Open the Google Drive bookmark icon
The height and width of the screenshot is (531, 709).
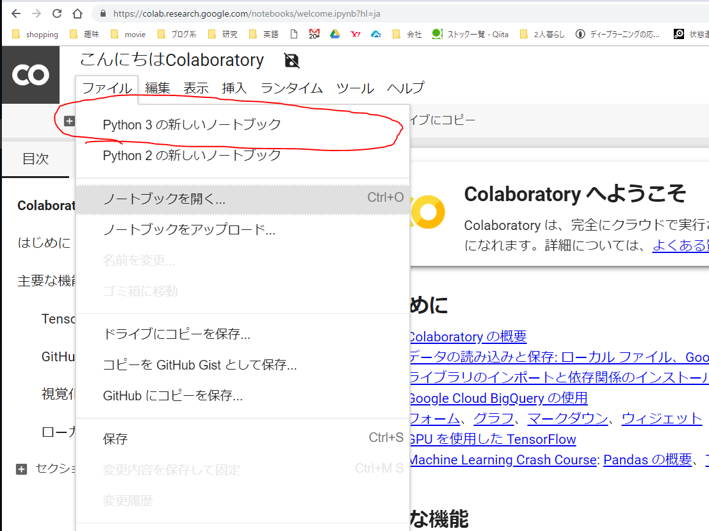click(x=334, y=35)
